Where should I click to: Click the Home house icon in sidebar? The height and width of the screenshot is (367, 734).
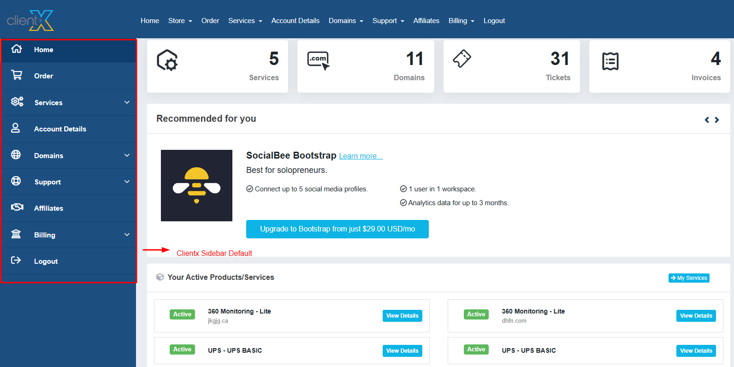(x=17, y=49)
